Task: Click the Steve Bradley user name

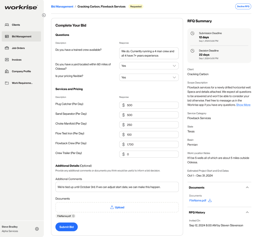Action: coord(10,227)
